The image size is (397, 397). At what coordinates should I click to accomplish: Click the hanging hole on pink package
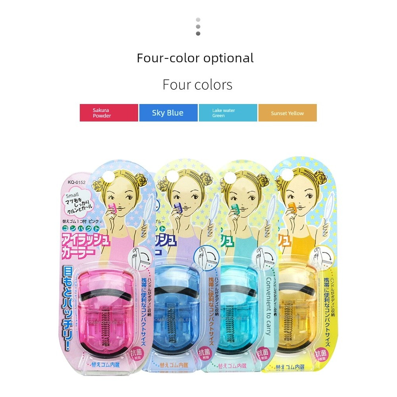(109, 177)
